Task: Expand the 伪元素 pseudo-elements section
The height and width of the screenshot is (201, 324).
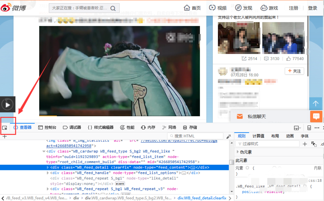Action: coord(237,151)
